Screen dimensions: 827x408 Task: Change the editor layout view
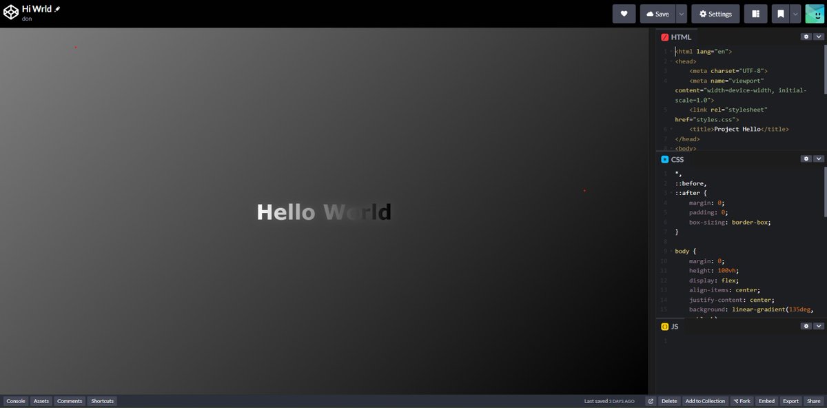pos(755,14)
